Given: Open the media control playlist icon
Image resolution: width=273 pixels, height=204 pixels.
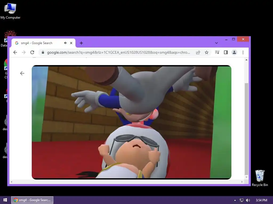Looking at the screenshot, I should coord(217,52).
